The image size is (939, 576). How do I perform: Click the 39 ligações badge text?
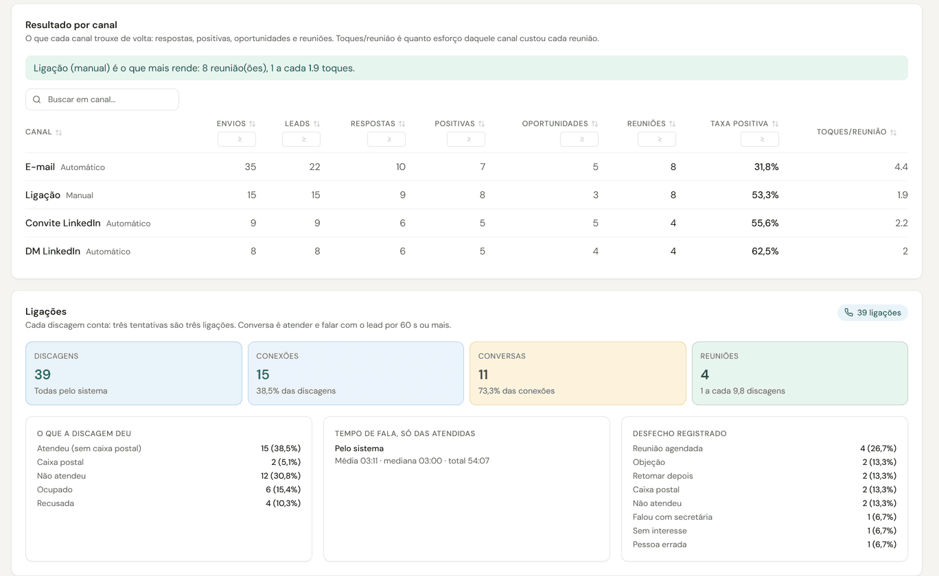[879, 313]
